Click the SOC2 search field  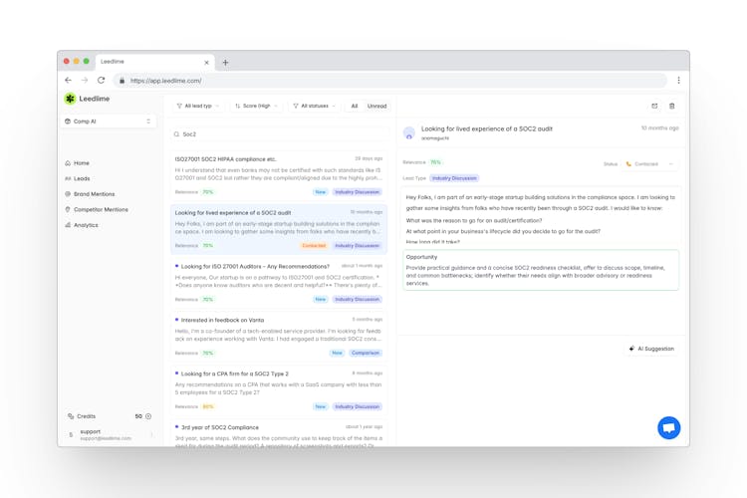pos(279,133)
